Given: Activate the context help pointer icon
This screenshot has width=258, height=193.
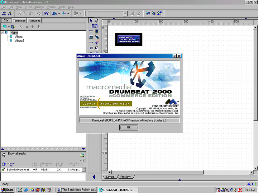Looking at the screenshot, I should 47,14.
